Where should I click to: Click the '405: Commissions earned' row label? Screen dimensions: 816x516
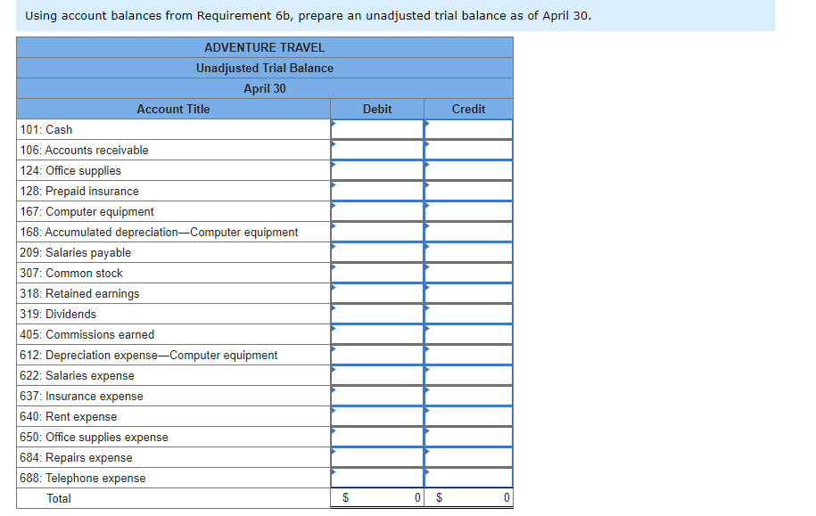coord(87,334)
